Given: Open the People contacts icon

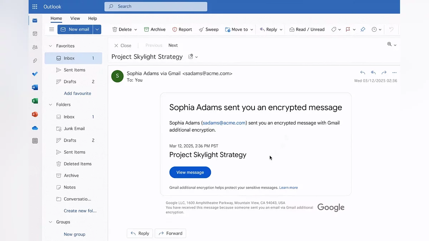Looking at the screenshot, I should tap(35, 47).
